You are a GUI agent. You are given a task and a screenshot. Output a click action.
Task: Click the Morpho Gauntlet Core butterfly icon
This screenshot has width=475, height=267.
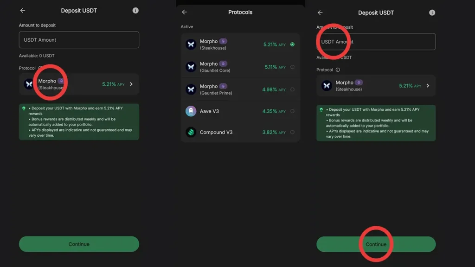pyautogui.click(x=191, y=67)
